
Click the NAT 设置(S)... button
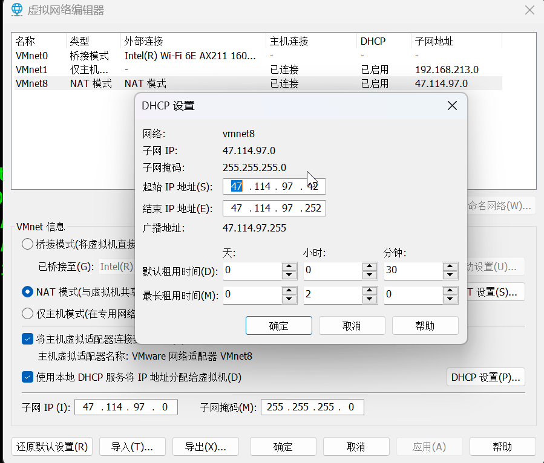click(496, 292)
